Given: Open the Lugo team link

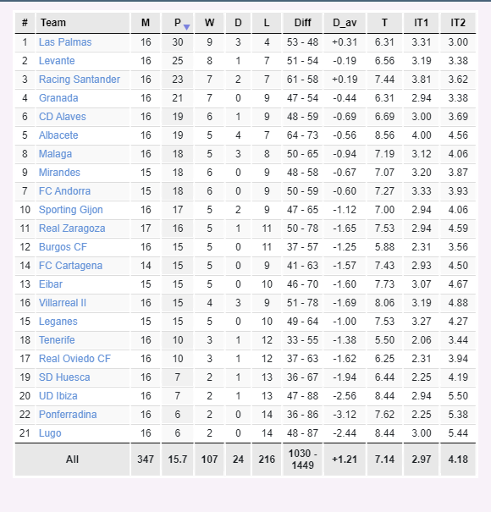Looking at the screenshot, I should tap(50, 433).
